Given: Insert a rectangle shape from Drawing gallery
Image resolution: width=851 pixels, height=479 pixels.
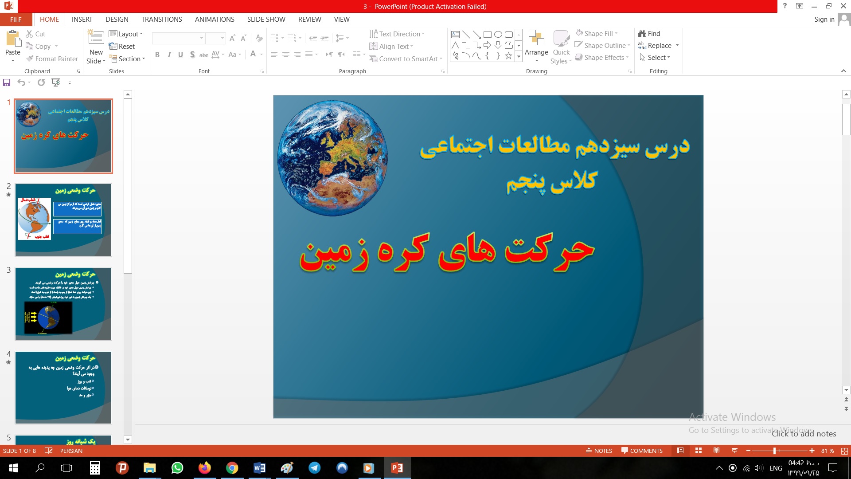Looking at the screenshot, I should [x=487, y=34].
